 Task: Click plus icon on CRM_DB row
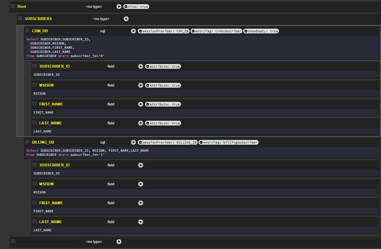click(133, 31)
